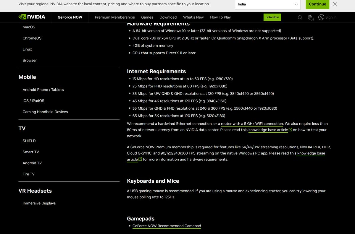The image size is (355, 234).
Task: Close the regional website banner
Action: coord(335,4)
